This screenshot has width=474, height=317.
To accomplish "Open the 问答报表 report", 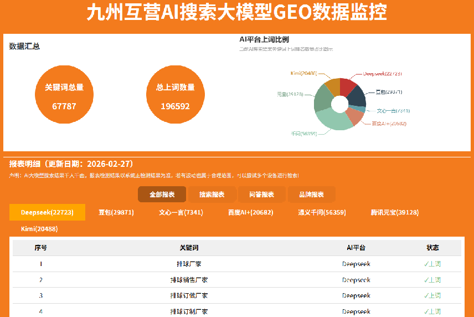I will click(262, 194).
